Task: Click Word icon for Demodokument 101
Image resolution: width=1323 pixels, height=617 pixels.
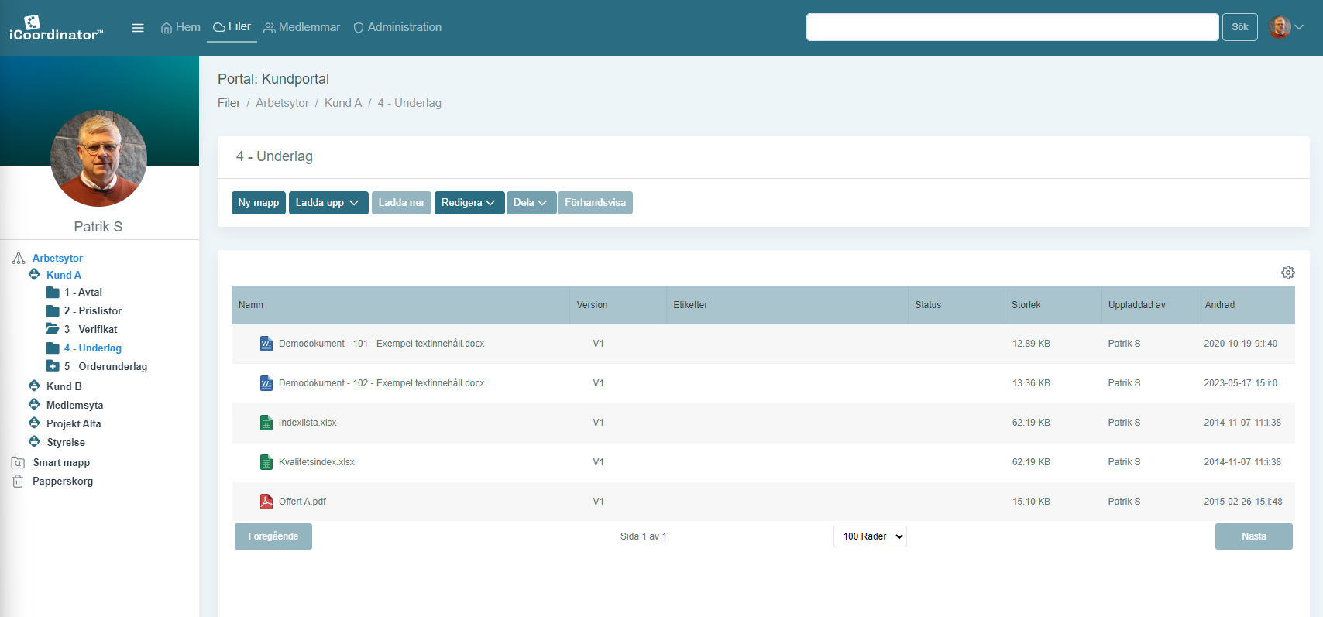Action: click(266, 344)
